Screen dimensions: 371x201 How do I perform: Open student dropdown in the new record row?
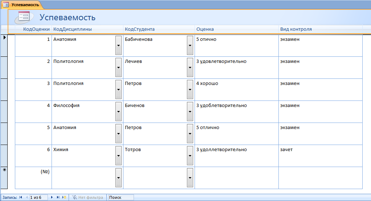(190, 178)
